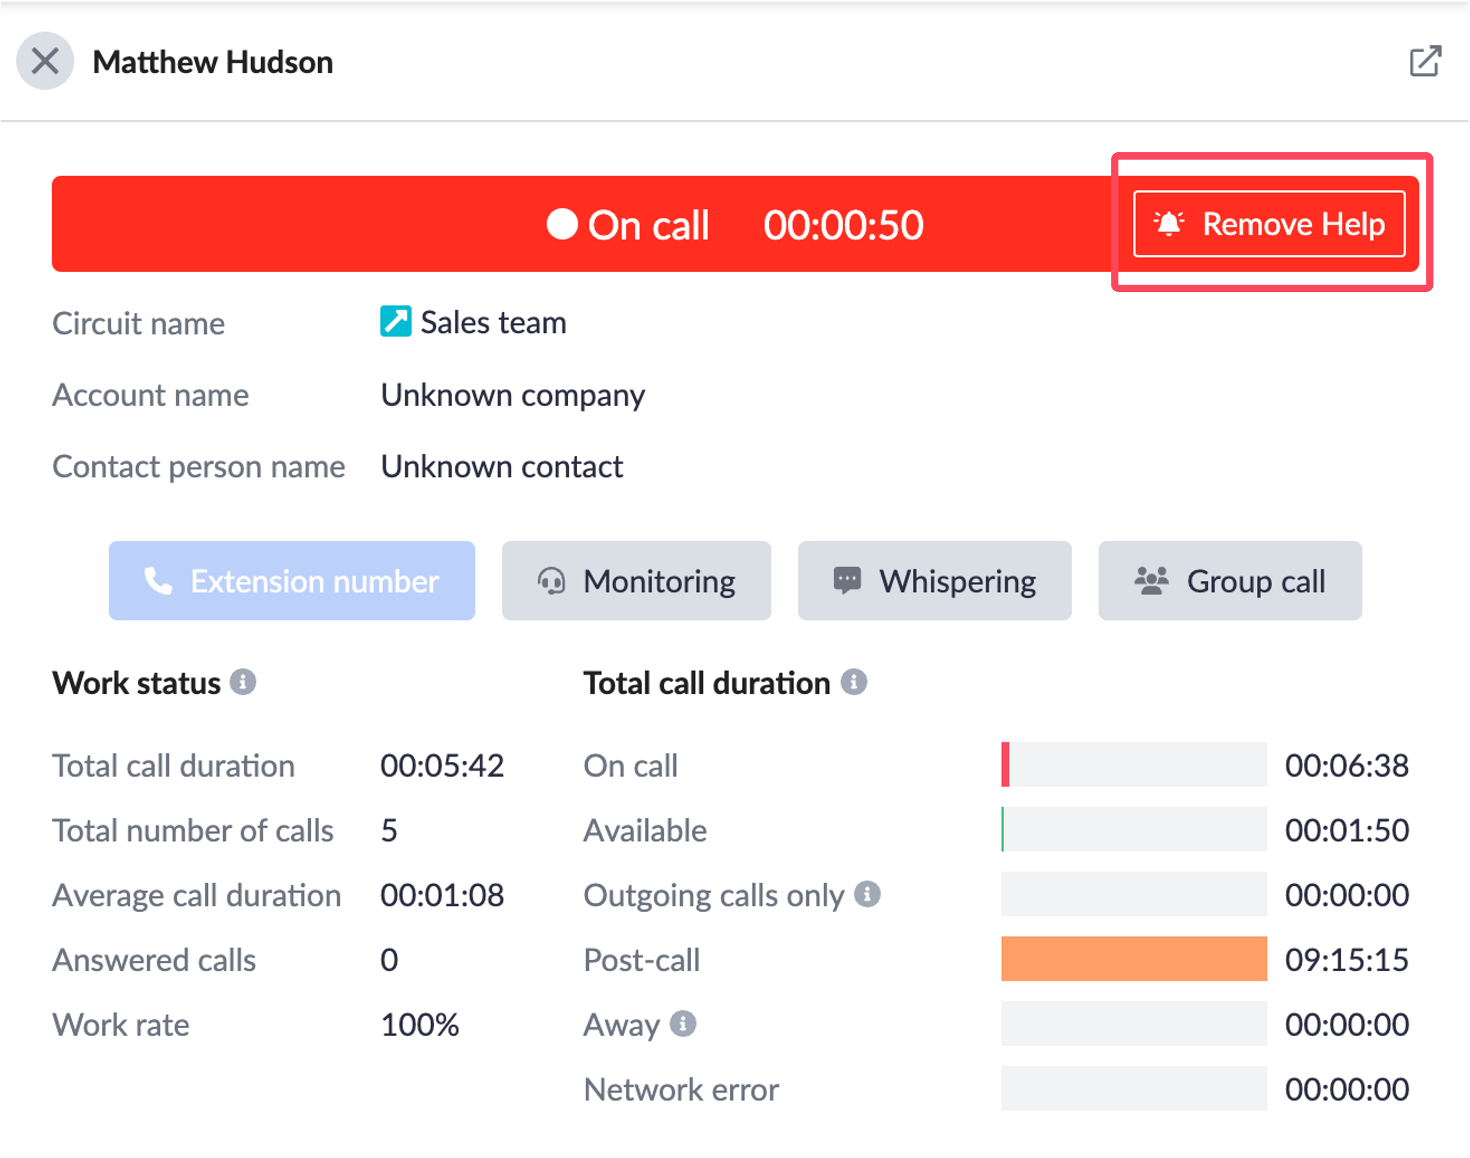Viewport: 1470px width, 1158px height.
Task: Click the Remove Help button
Action: pos(1269,224)
